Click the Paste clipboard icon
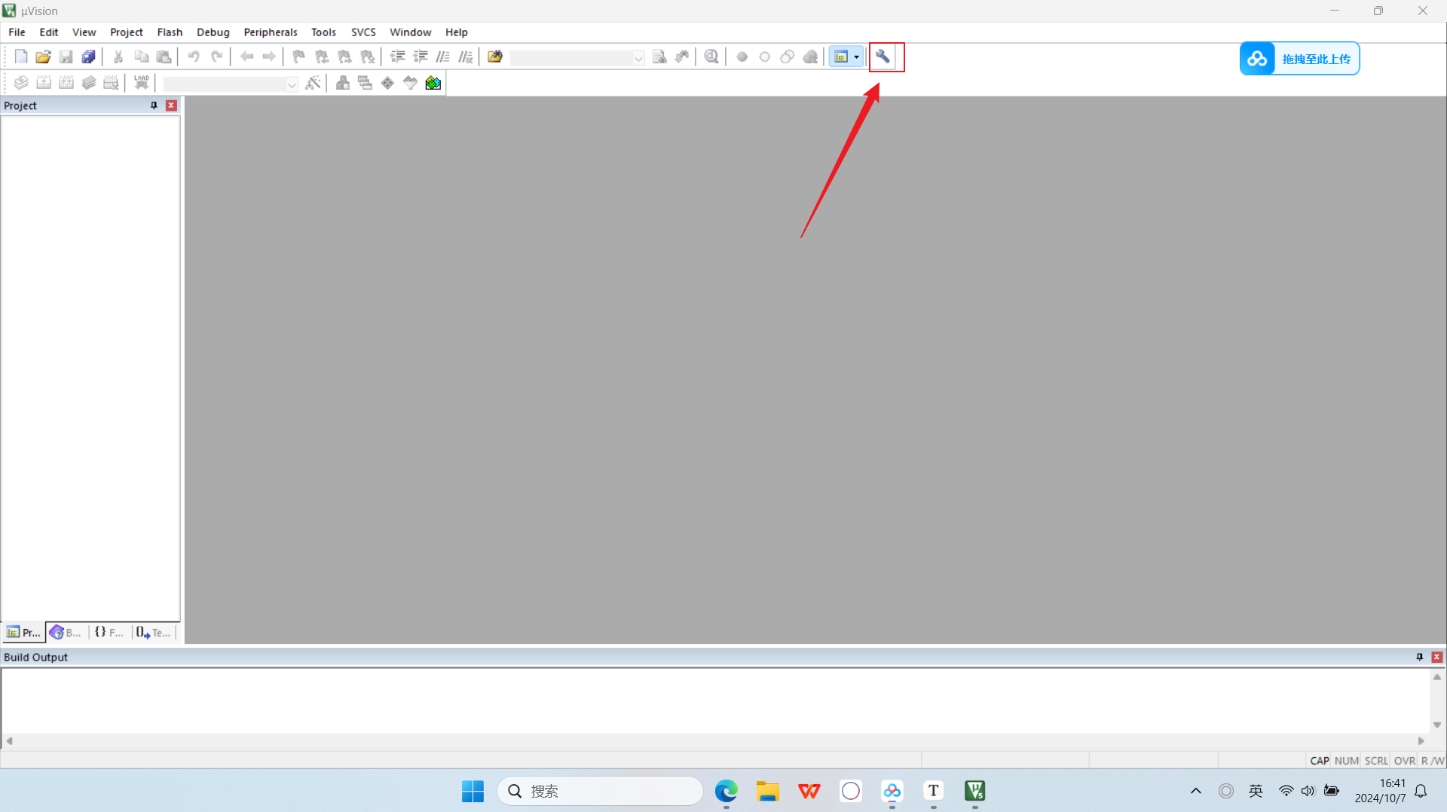Viewport: 1447px width, 812px height. point(164,57)
